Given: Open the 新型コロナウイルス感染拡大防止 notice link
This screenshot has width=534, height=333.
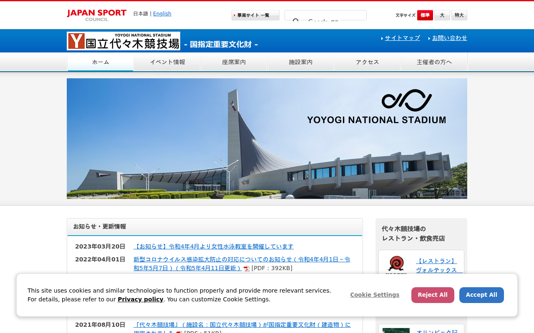Looking at the screenshot, I should 242,263.
